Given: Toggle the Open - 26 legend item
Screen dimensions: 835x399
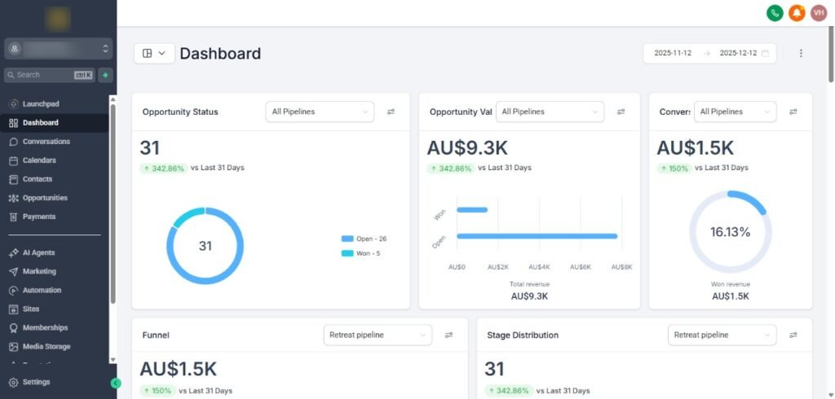Looking at the screenshot, I should (x=364, y=239).
